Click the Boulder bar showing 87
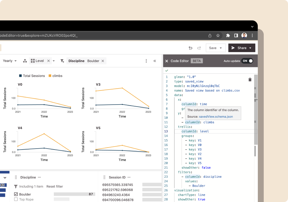Image resolution: width=288 pixels, height=202 pixels. 74,194
